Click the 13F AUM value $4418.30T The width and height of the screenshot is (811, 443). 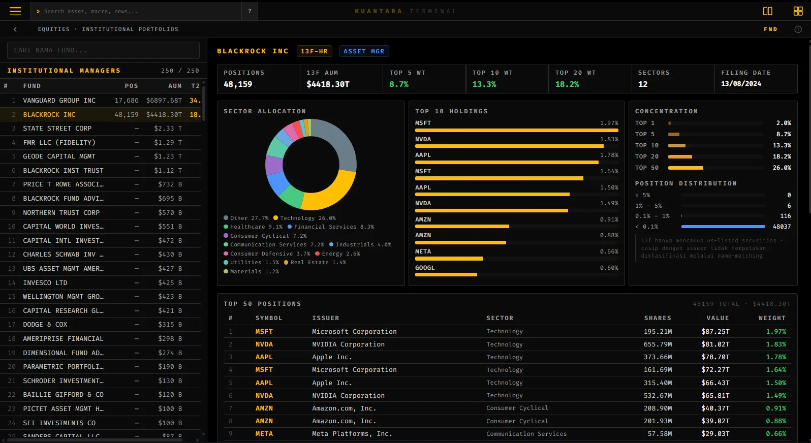(328, 84)
